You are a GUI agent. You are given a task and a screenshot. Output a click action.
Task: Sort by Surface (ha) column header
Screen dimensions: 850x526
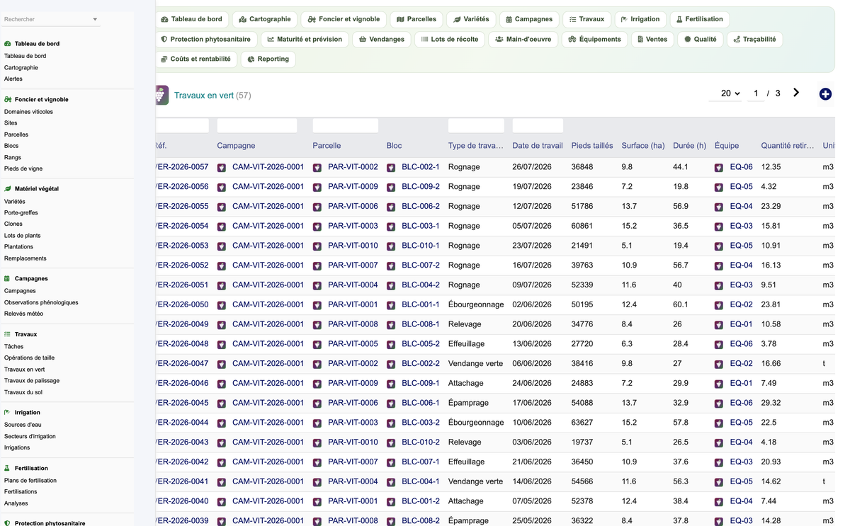pos(643,146)
